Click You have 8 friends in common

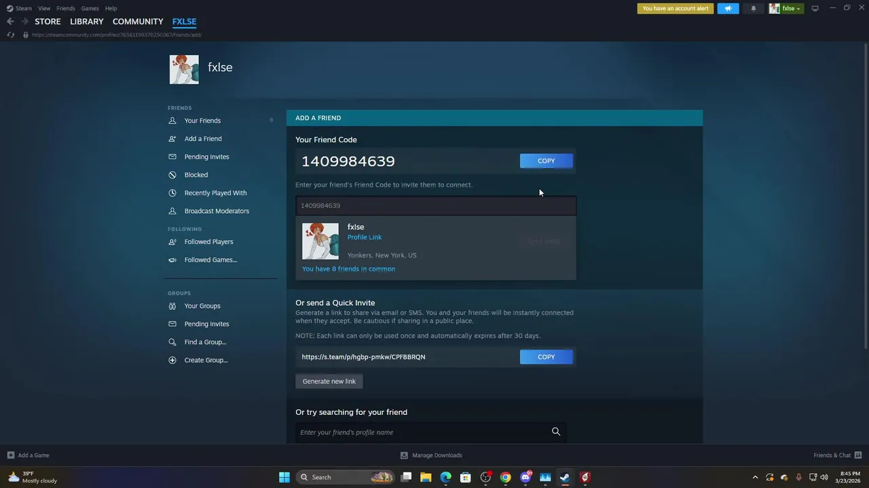coord(348,268)
